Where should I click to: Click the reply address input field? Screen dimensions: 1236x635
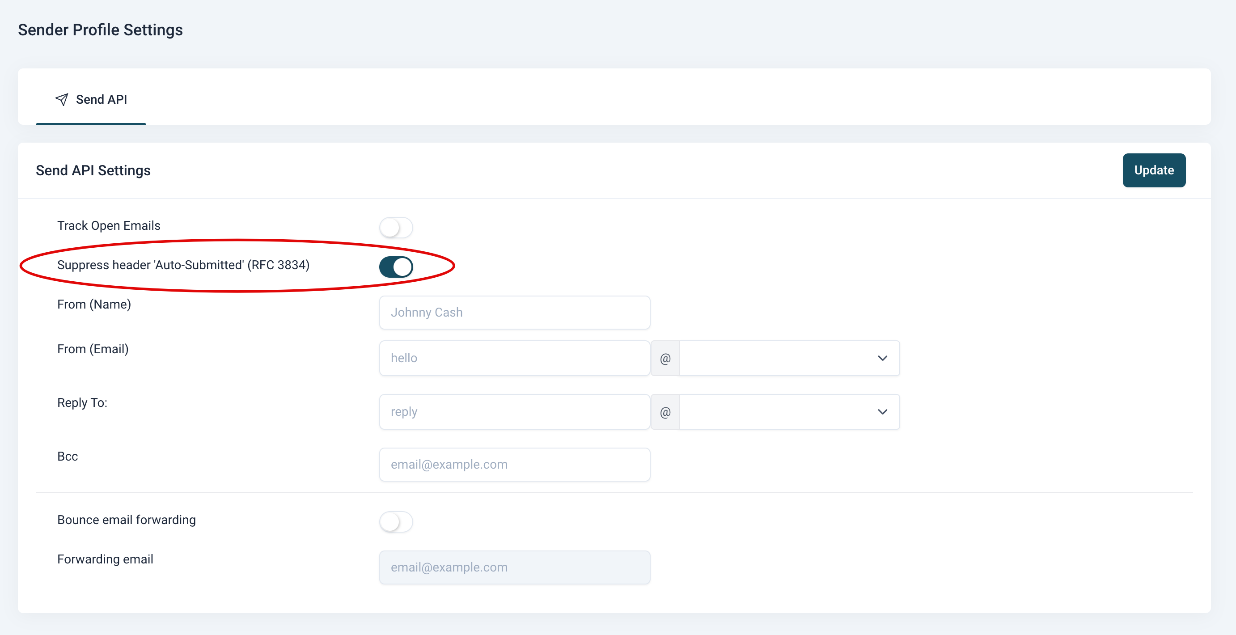514,411
